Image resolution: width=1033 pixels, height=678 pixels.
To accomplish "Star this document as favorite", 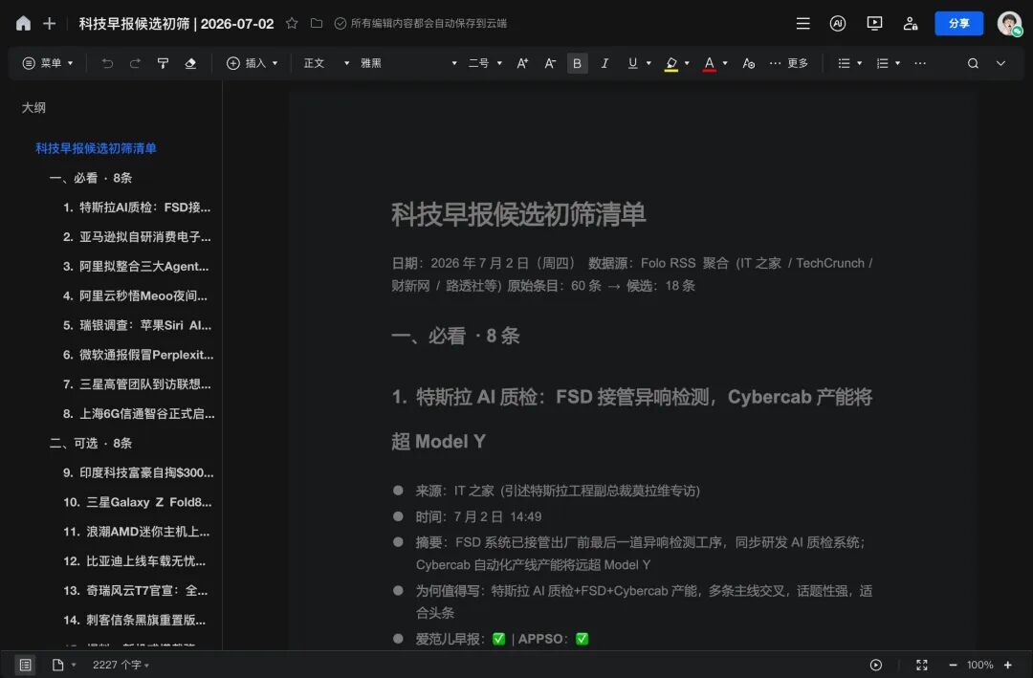I will pyautogui.click(x=292, y=24).
